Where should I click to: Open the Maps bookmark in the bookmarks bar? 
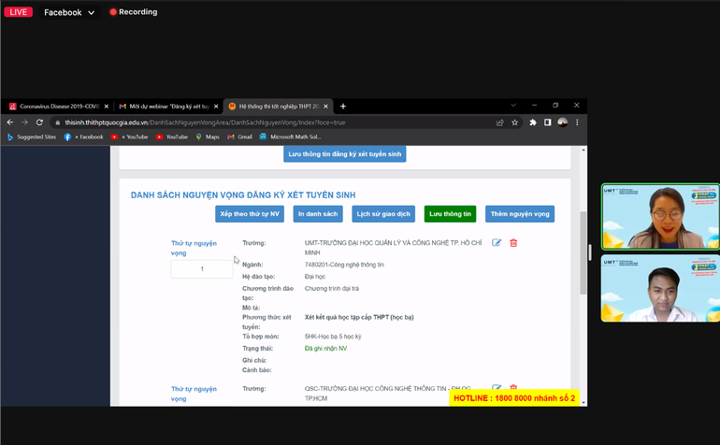click(208, 136)
